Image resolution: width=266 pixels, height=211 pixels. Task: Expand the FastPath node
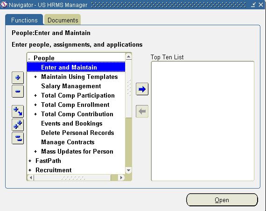pyautogui.click(x=30, y=161)
